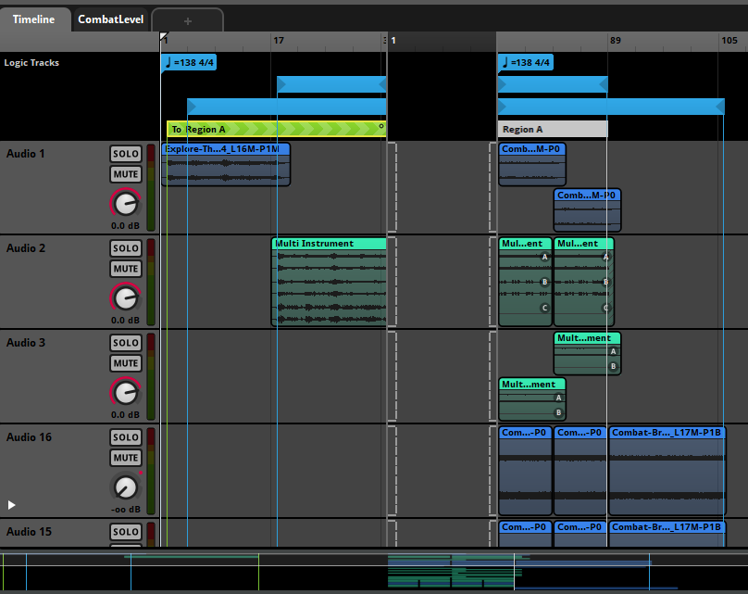The width and height of the screenshot is (748, 594).
Task: Select first Mul...ent clip on Audio 2
Action: coord(525,282)
